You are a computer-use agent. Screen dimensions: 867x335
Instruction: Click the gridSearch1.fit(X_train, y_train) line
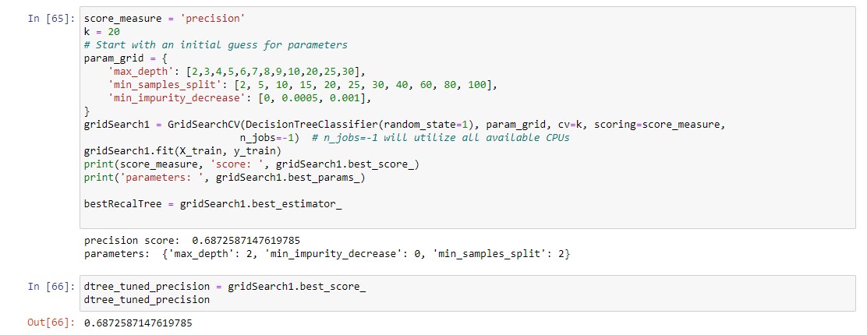click(x=182, y=151)
